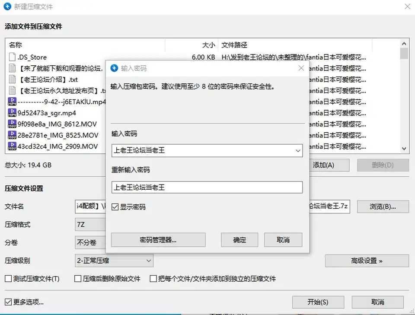Click the MOV icon of 9f098e8a_IMG_8612.MOV
Screen dimensions: 415x315
point(12,124)
